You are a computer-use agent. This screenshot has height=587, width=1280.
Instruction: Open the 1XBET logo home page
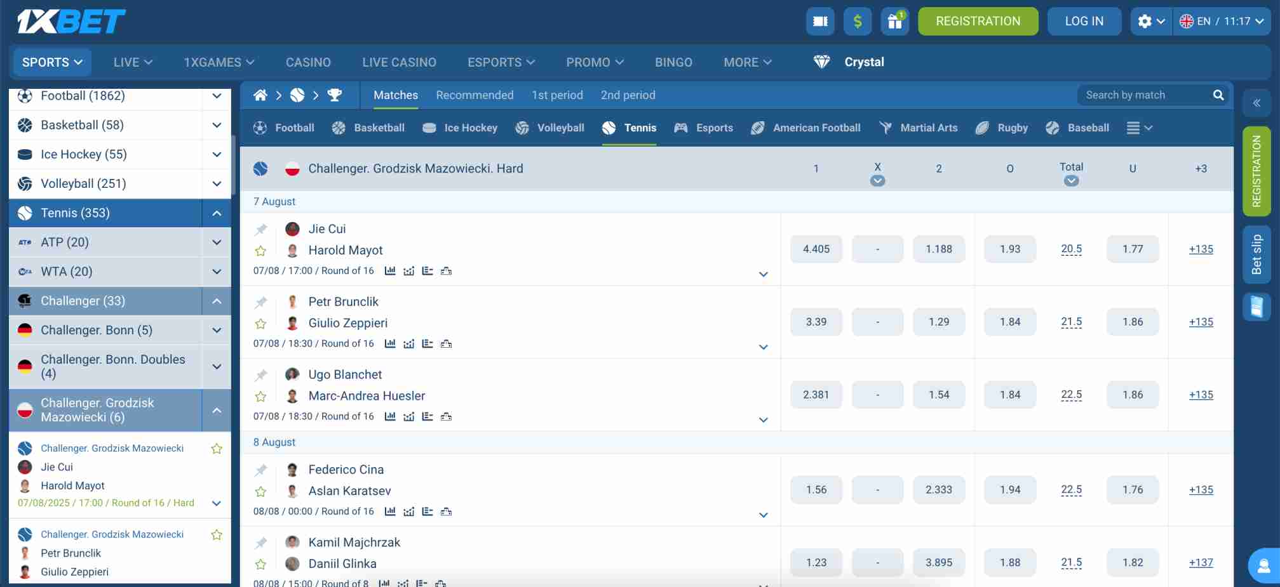click(x=71, y=21)
